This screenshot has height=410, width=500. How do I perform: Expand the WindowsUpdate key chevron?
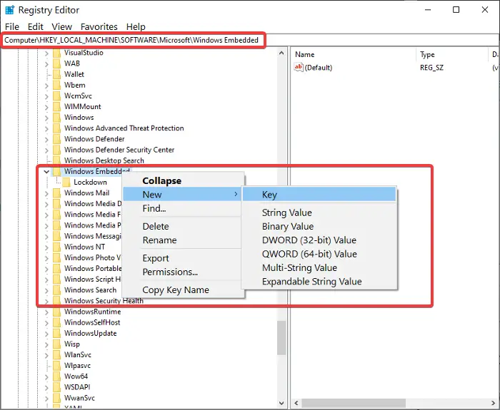46,334
